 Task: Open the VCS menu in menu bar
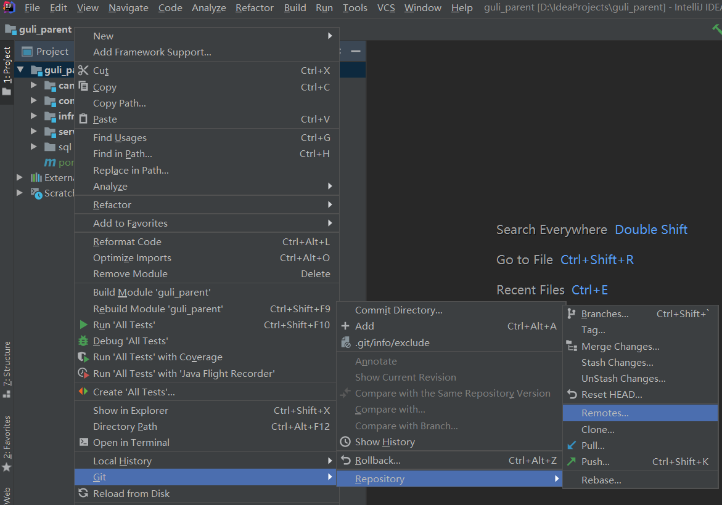[386, 8]
